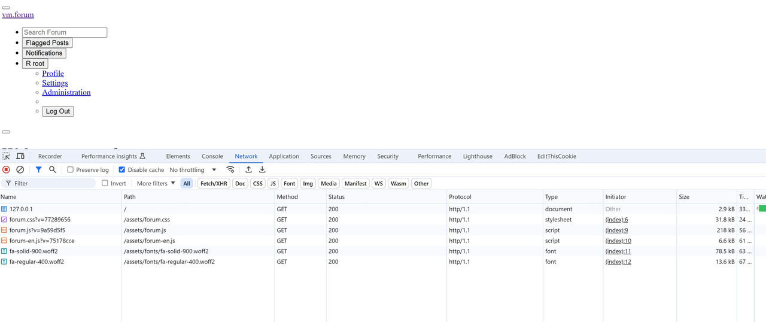766x322 pixels.
Task: Filter requests by CSS type
Action: [258, 183]
